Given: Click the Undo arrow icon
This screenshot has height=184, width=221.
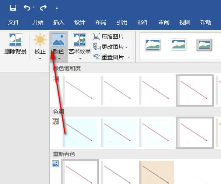Looking at the screenshot, I should 27,8.
